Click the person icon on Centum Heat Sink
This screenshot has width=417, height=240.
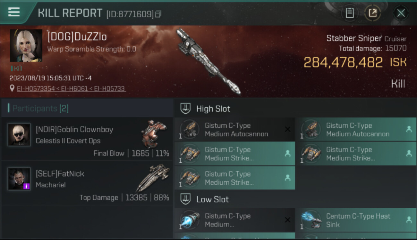point(409,220)
